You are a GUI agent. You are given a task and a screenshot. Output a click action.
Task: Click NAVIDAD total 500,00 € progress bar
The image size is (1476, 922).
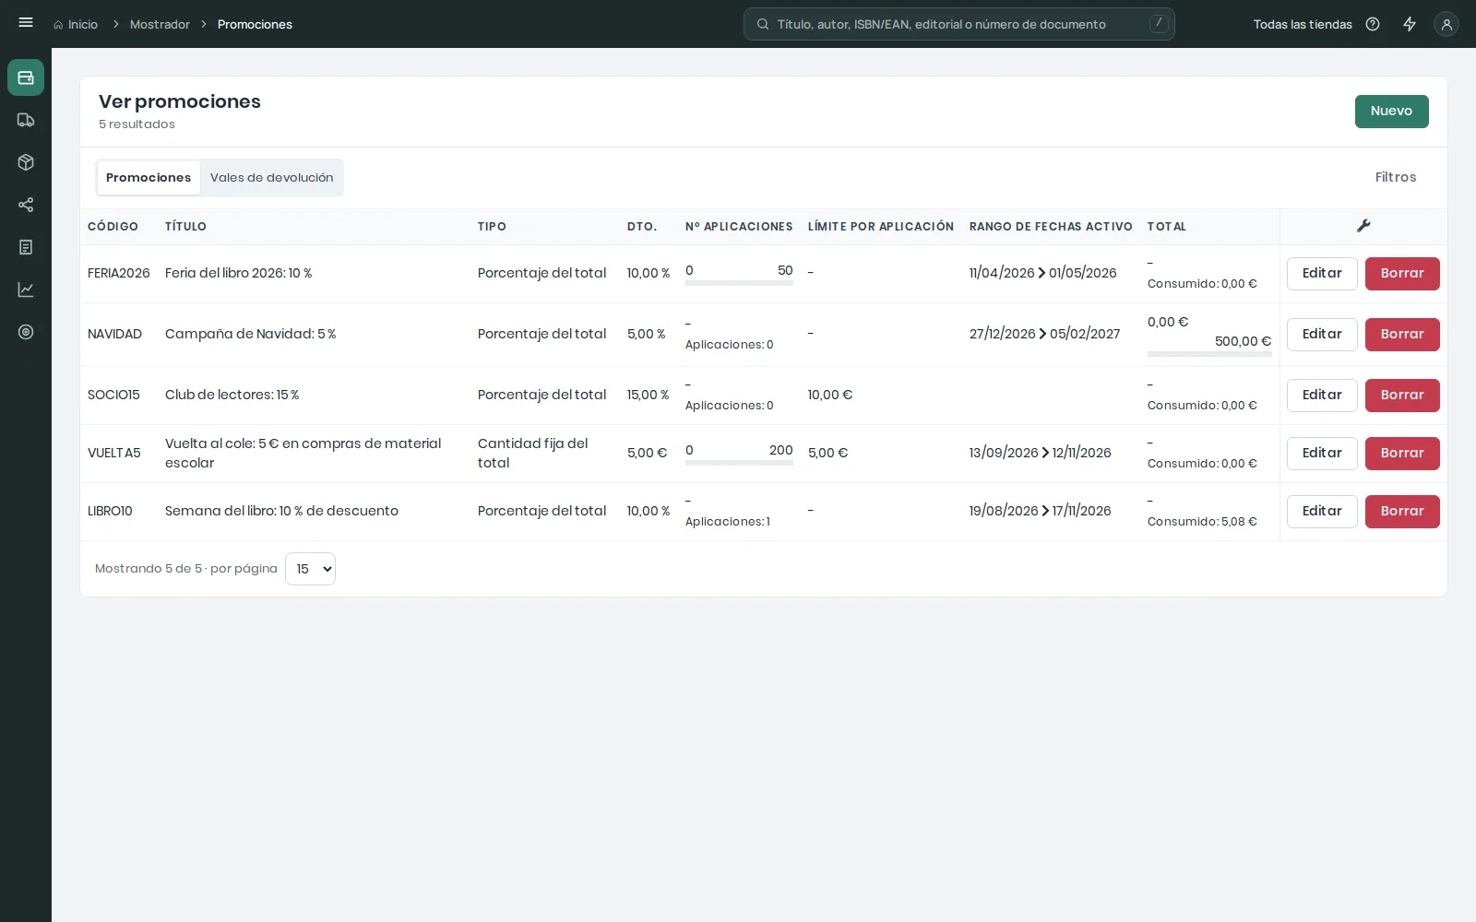1209,353
